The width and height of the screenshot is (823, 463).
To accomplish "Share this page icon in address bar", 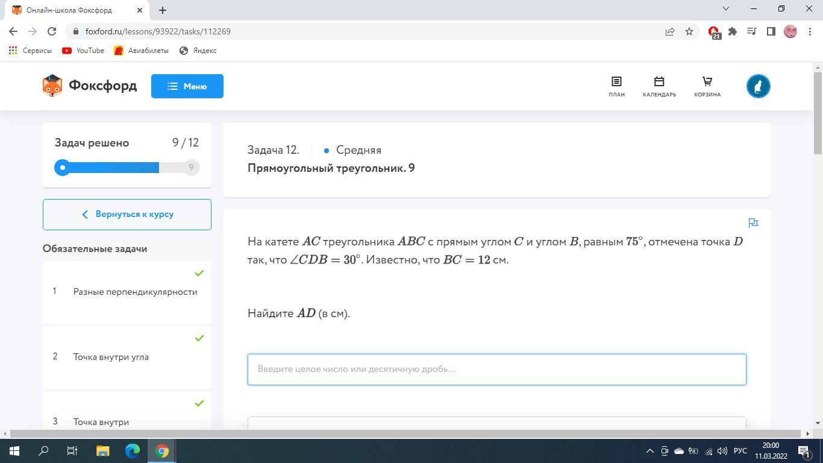I will 670,31.
